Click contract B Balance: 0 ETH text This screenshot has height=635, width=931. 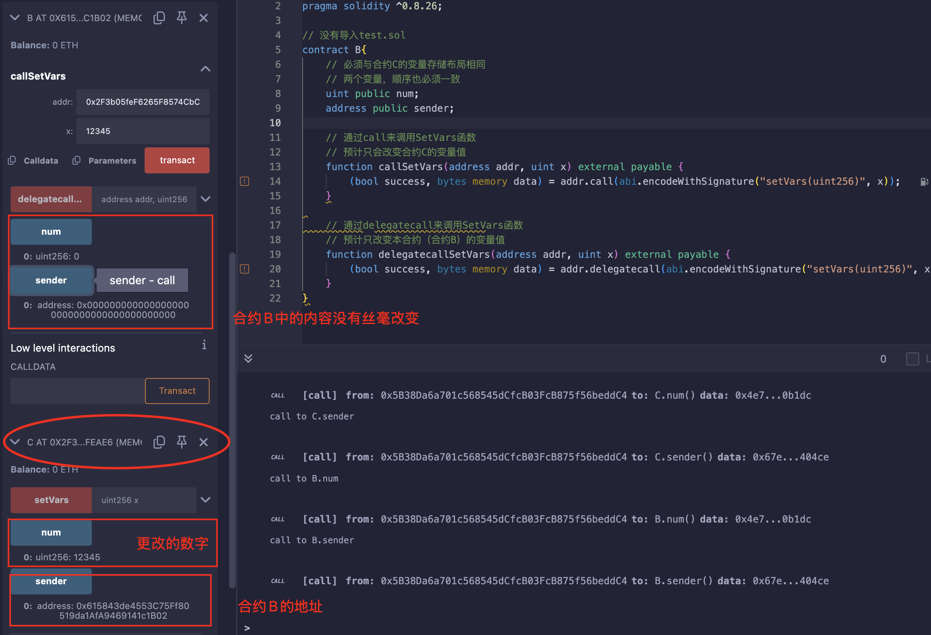(44, 45)
